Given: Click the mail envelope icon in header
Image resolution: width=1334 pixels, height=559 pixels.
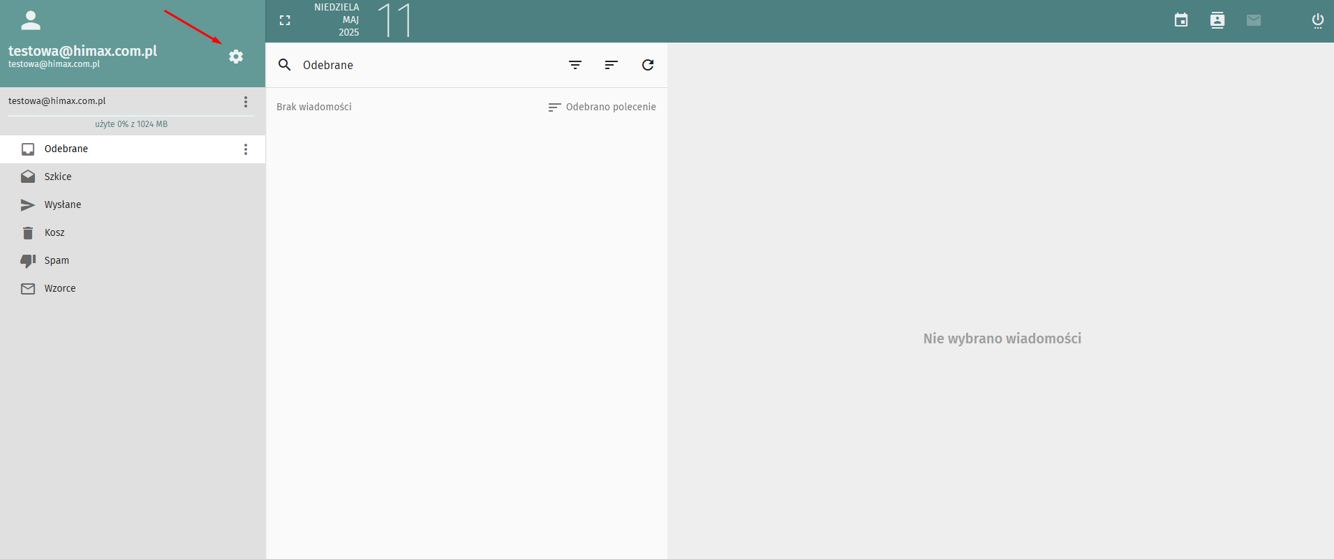Looking at the screenshot, I should [x=1254, y=20].
